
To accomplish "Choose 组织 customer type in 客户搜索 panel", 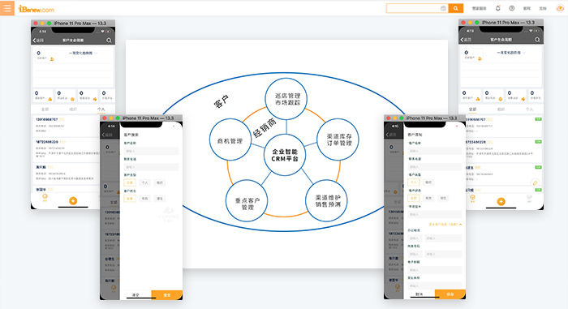I will (160, 182).
